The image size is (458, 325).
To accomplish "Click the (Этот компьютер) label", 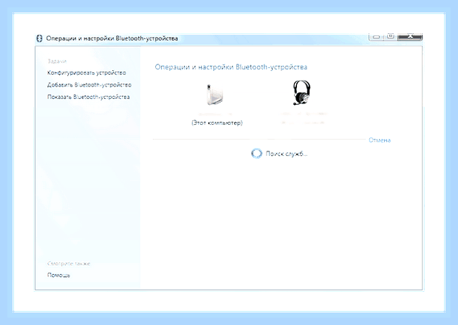I will [216, 123].
